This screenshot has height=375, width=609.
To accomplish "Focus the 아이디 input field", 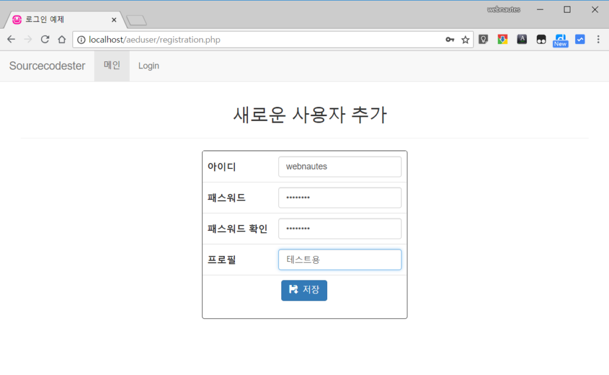I will tap(340, 167).
